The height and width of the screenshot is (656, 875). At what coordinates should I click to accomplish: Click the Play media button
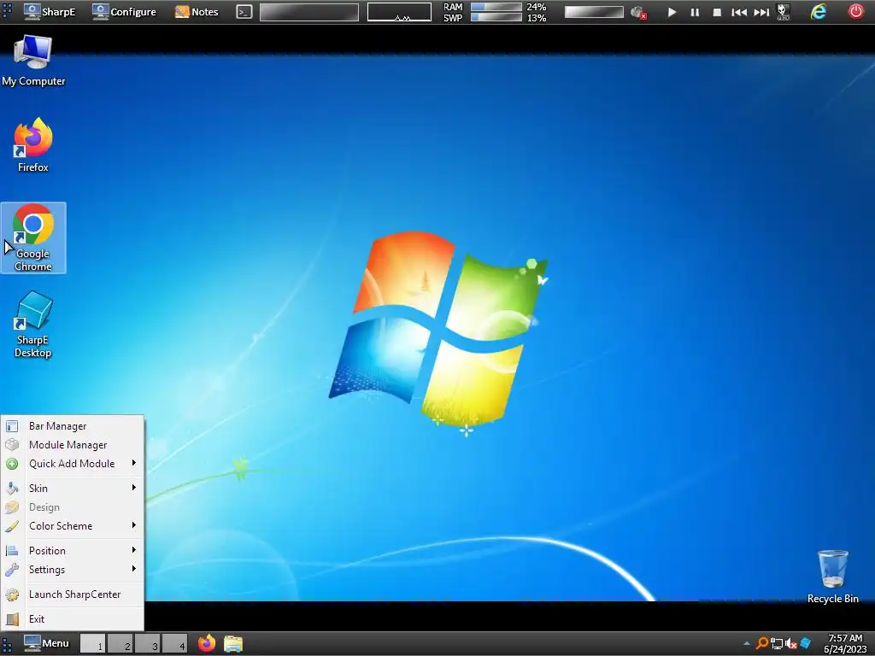672,12
